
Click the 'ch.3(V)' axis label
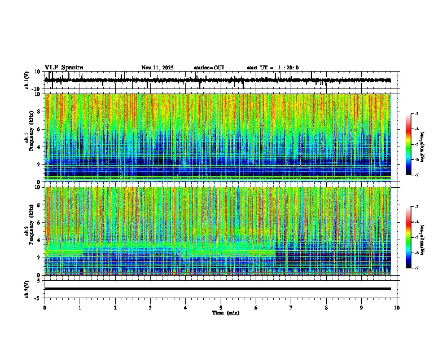[x=27, y=289]
